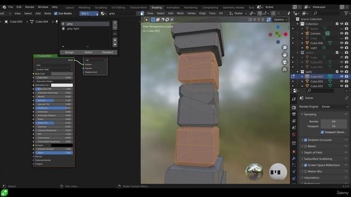The height and width of the screenshot is (197, 351).
Task: Click the white Subsurface Color swatch
Action: (x=62, y=85)
